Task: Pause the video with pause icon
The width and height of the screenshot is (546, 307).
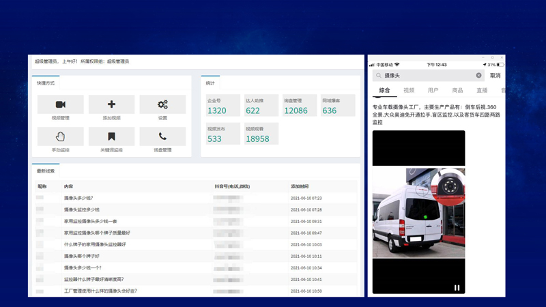Action: 457,288
